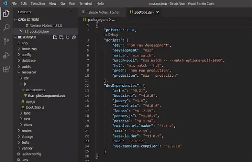This screenshot has height=162, width=252.
Task: Click line number 12 in gutter
Action: click(x=87, y=85)
